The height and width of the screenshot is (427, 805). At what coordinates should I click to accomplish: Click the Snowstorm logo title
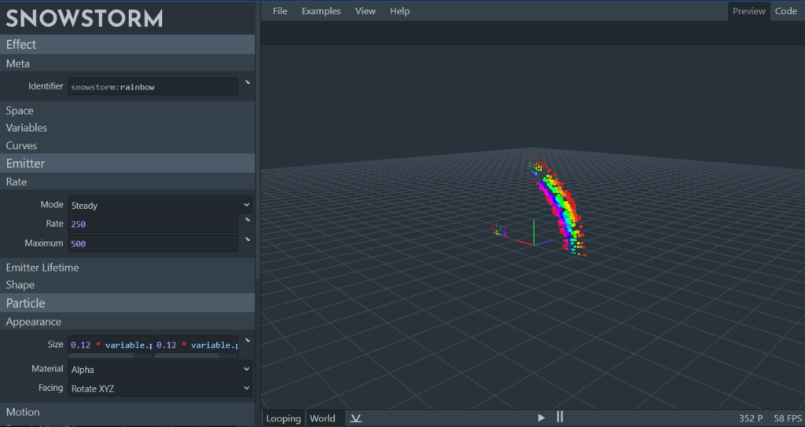click(85, 18)
